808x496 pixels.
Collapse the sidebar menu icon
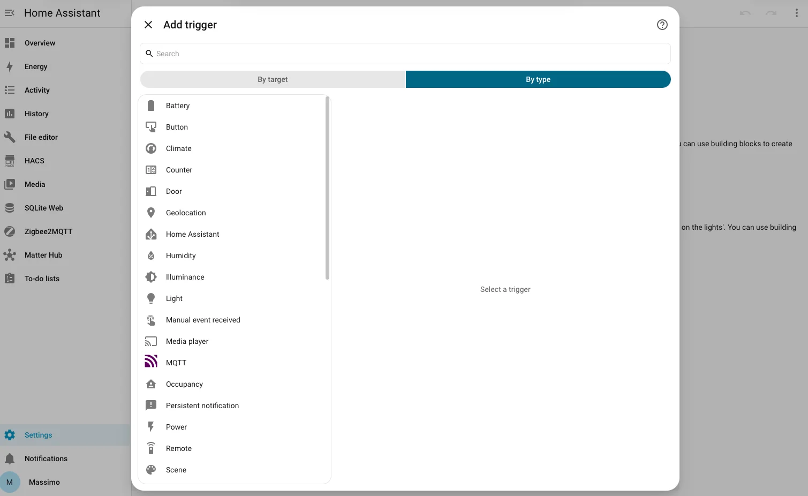tap(10, 13)
